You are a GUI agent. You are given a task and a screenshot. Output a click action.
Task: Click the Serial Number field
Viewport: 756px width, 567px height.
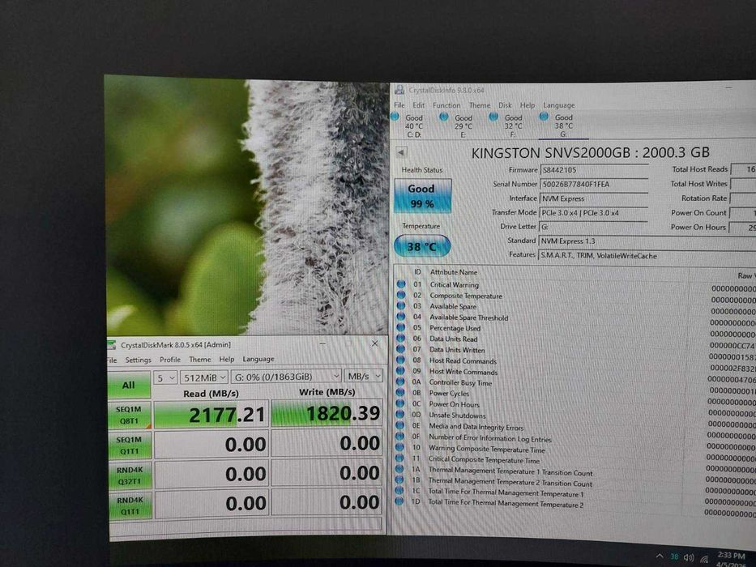click(x=593, y=184)
